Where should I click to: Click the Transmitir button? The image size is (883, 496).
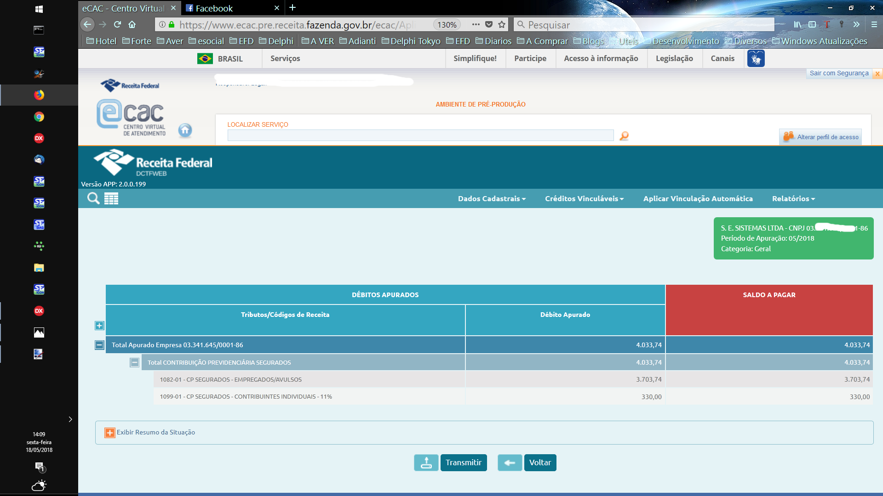(464, 462)
